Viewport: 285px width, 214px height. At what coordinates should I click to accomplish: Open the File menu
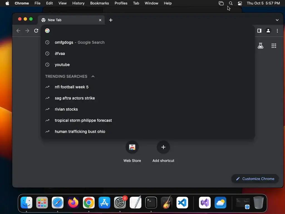pyautogui.click(x=38, y=3)
